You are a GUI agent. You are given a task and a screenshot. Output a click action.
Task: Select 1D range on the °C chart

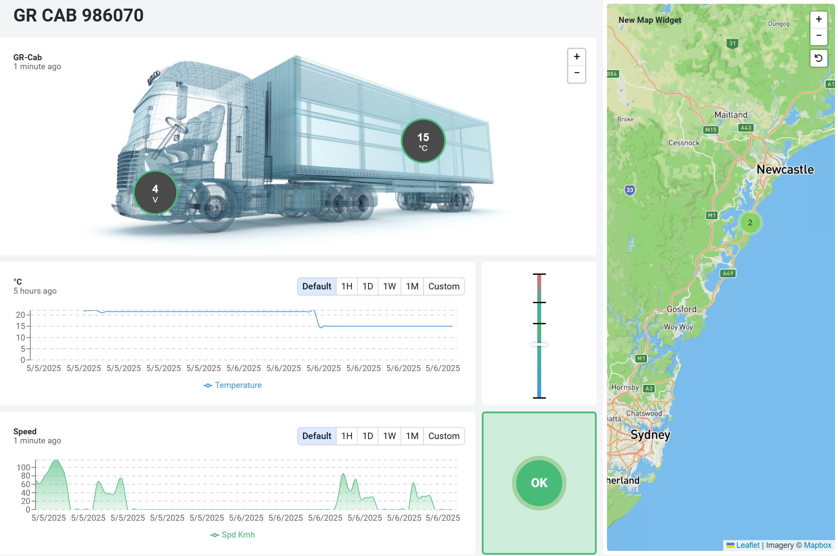click(367, 286)
